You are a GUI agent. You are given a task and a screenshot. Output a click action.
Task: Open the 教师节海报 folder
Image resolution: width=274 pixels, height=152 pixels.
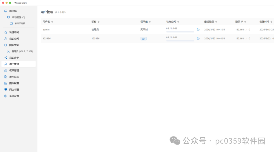tap(20, 23)
